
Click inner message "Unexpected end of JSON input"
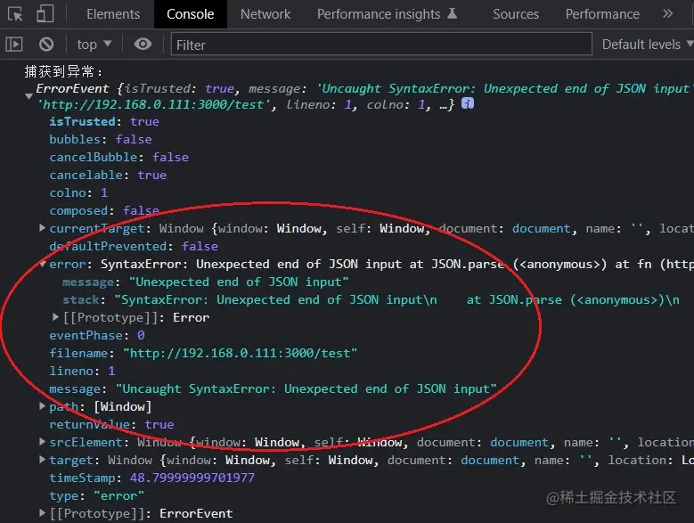239,282
